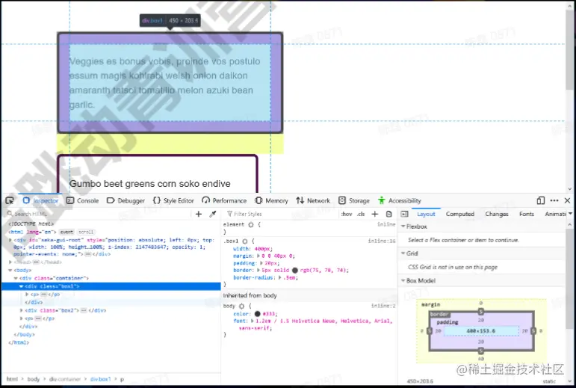Select the Layout sidebar tab
The image size is (576, 388).
pyautogui.click(x=426, y=214)
